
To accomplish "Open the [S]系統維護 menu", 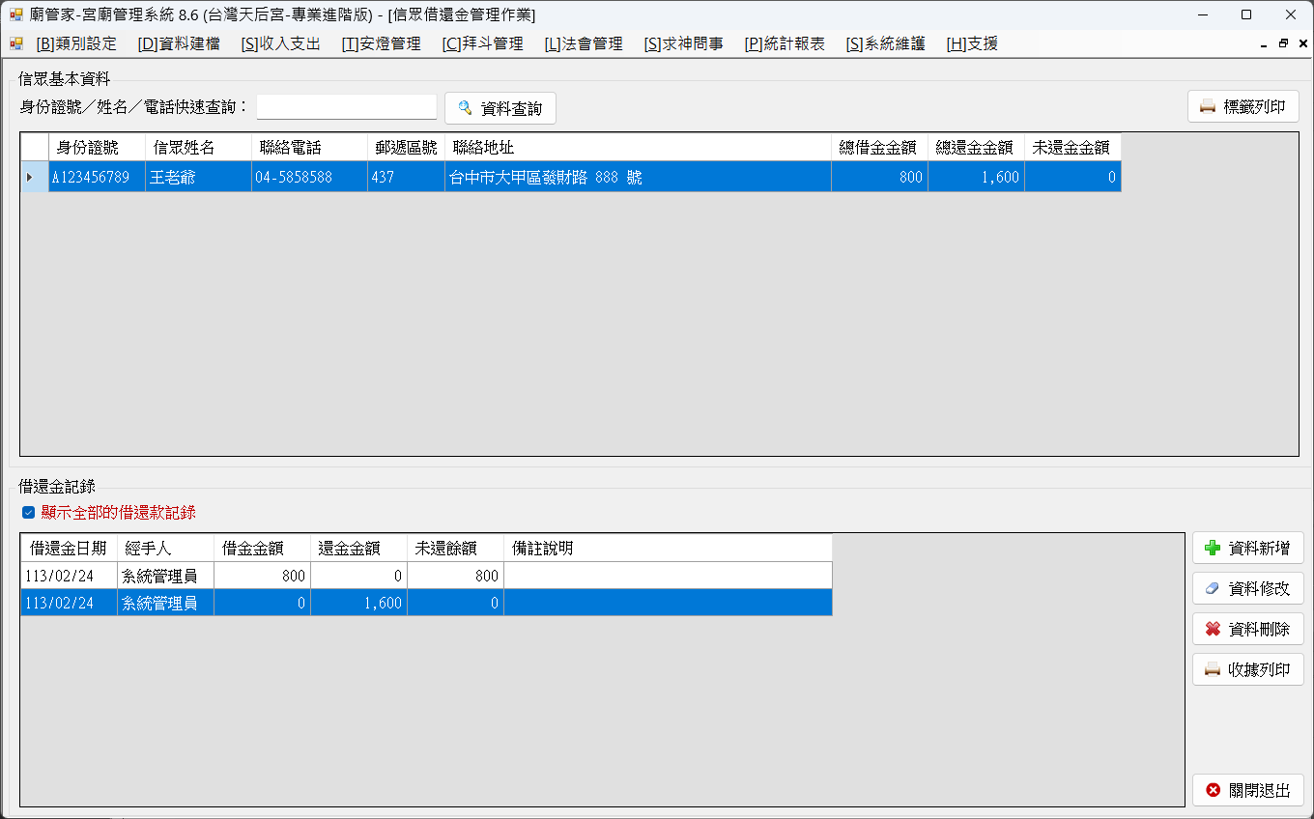I will 886,43.
